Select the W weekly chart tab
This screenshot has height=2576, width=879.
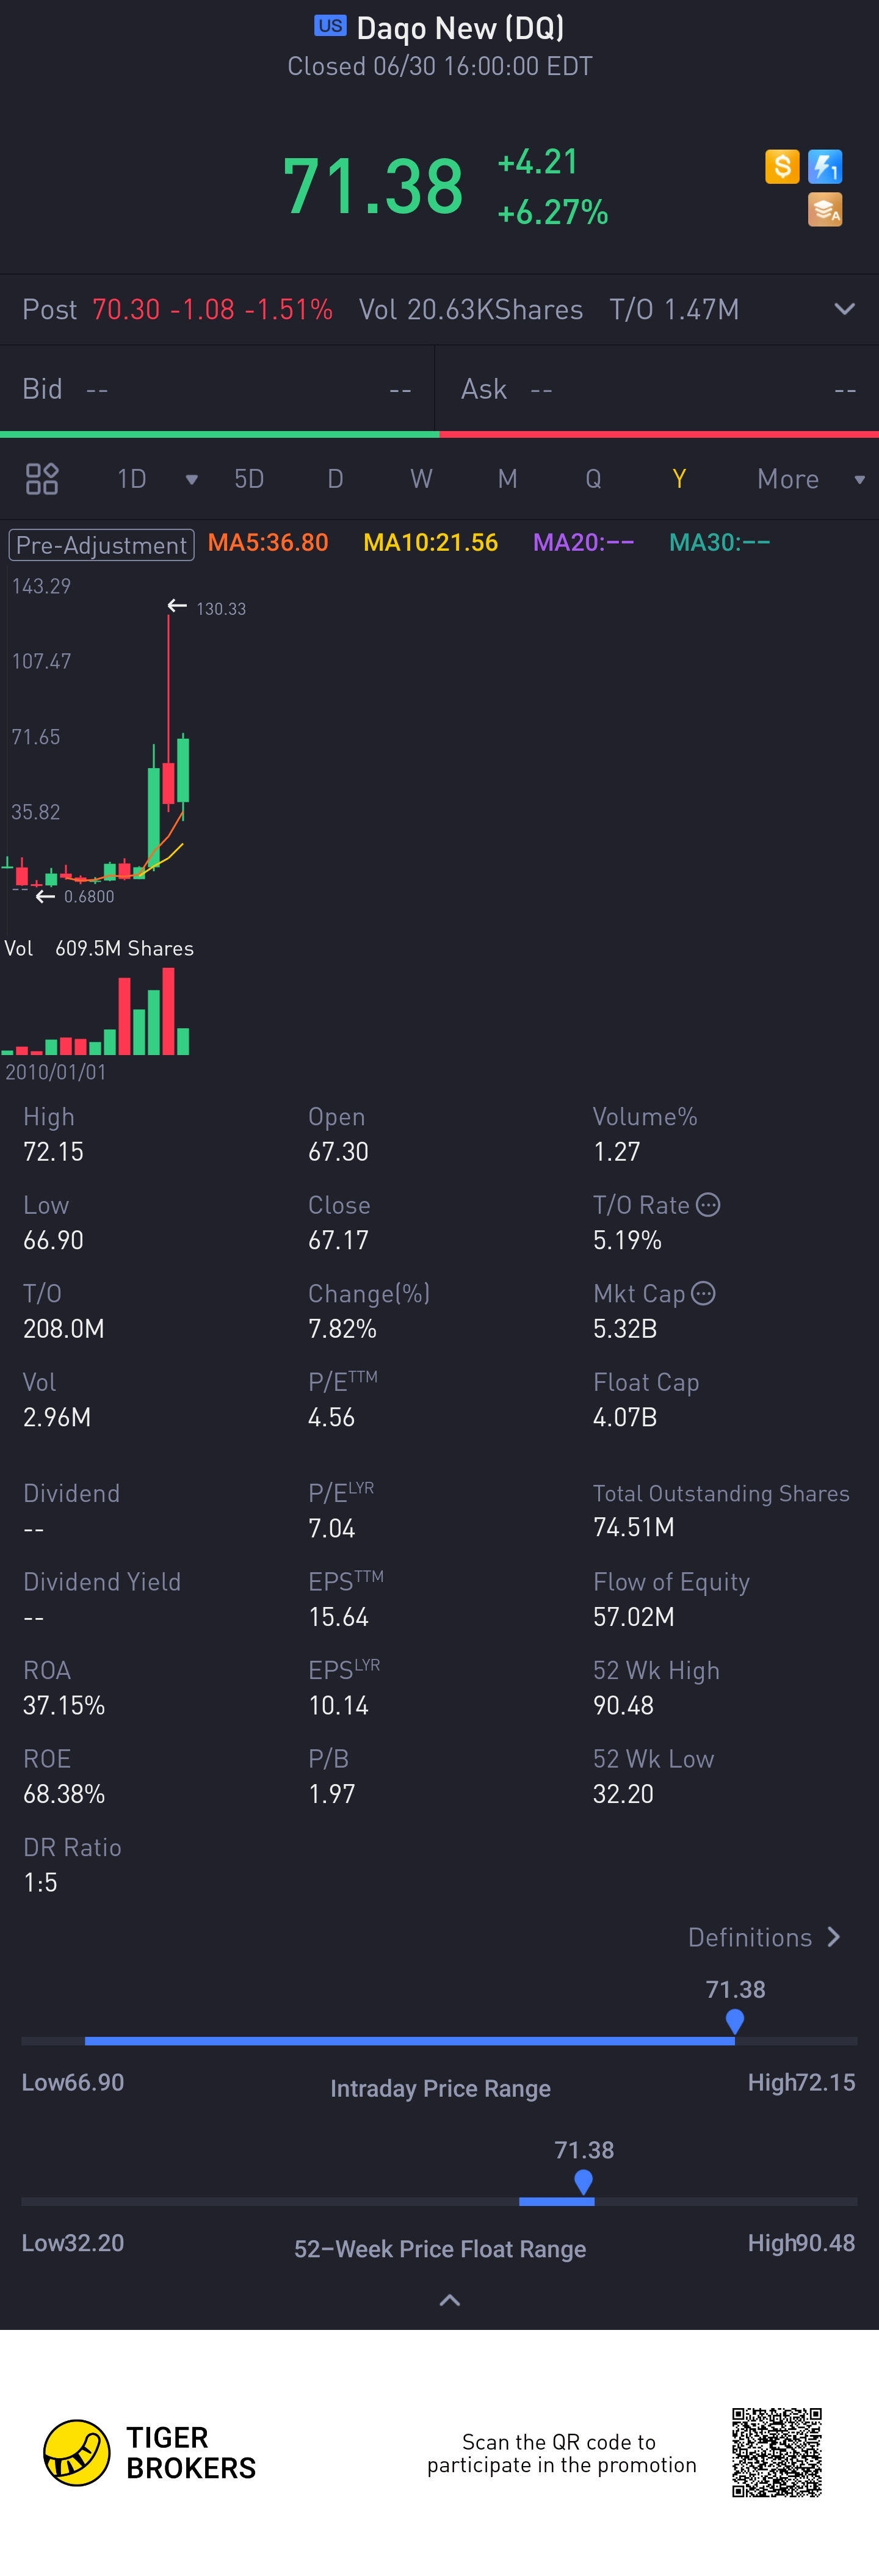tap(421, 480)
